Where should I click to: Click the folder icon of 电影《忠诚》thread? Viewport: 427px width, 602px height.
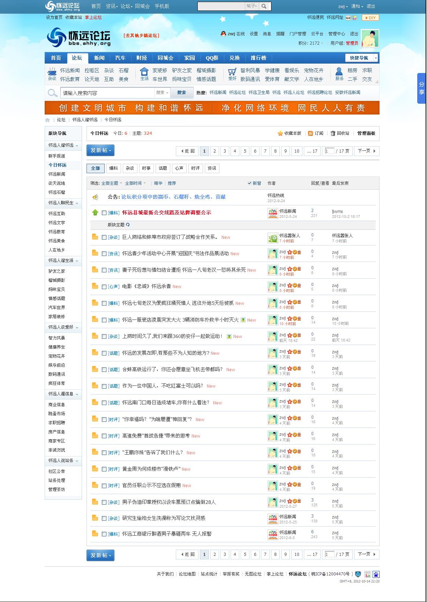pos(95,286)
